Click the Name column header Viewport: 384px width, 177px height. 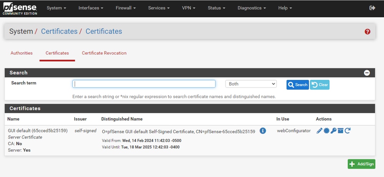pyautogui.click(x=13, y=119)
